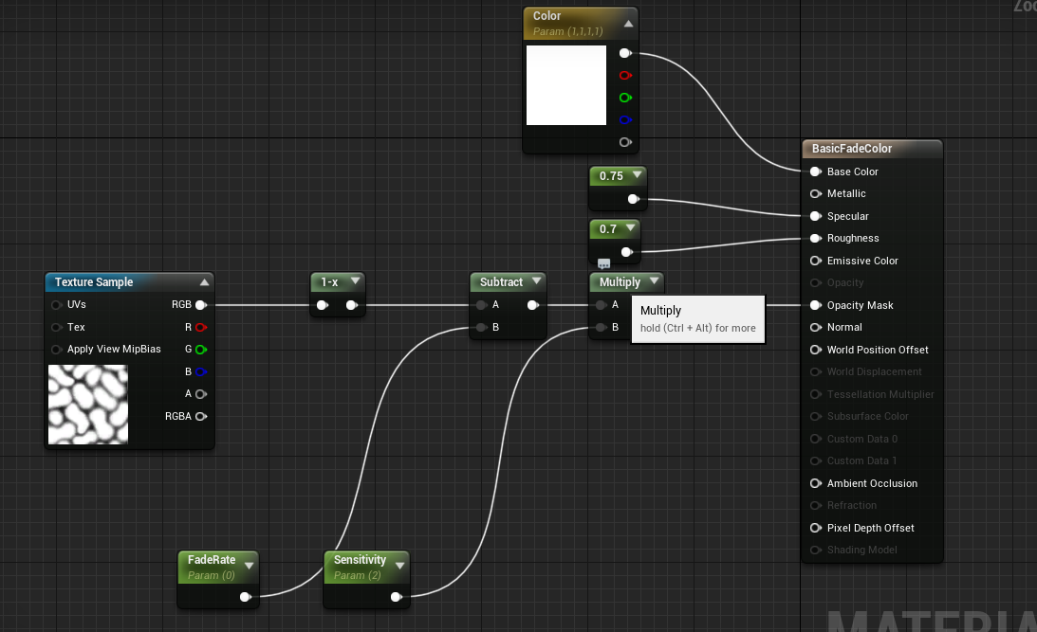Click the Opacity Mask input pin

[815, 304]
